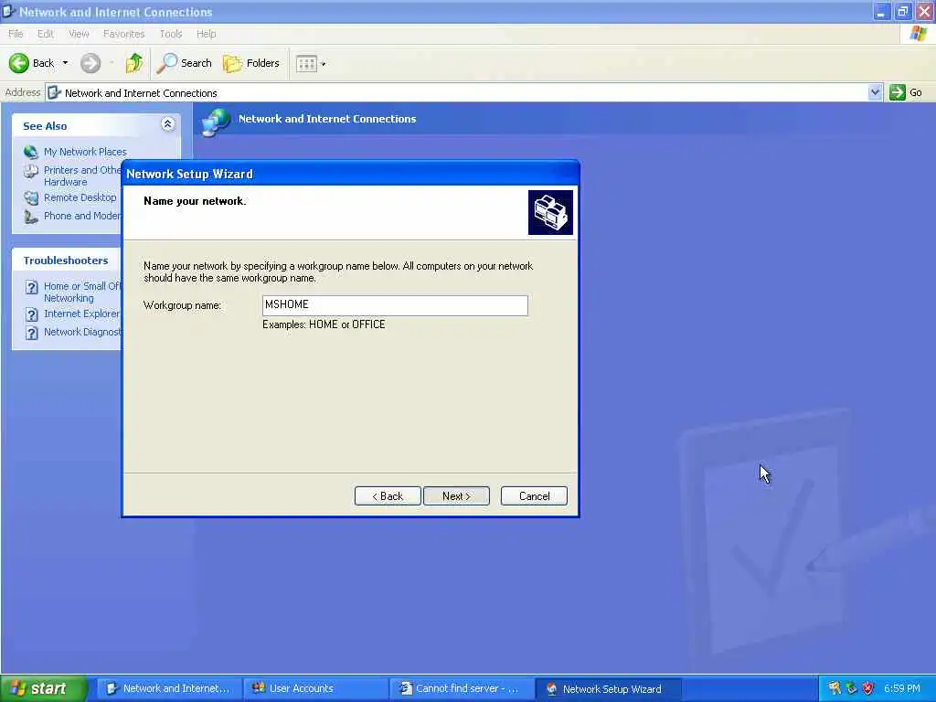Switch to Network Setup Wizard taskbar button
The image size is (936, 702).
608,688
